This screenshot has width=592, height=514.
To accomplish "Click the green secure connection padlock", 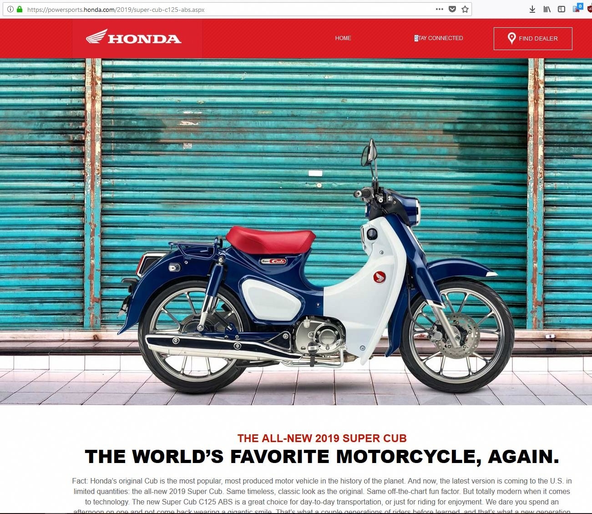I will pyautogui.click(x=20, y=9).
